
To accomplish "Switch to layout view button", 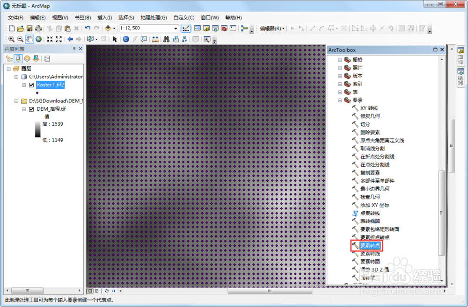I will pos(97,291).
